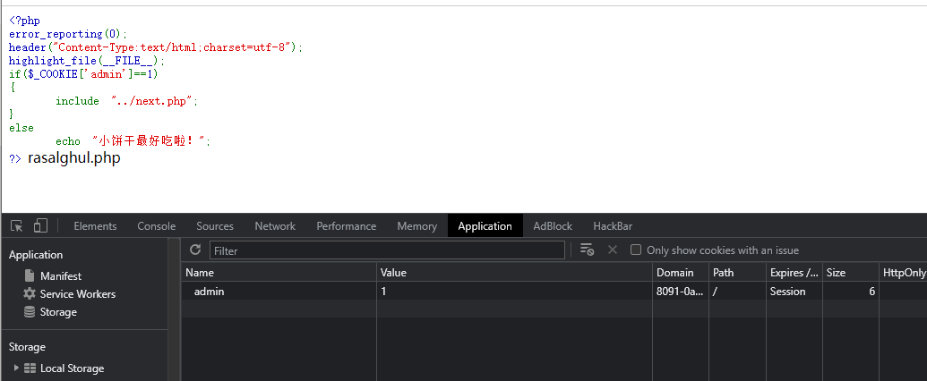Select the Application tab
927x381 pixels.
point(485,226)
